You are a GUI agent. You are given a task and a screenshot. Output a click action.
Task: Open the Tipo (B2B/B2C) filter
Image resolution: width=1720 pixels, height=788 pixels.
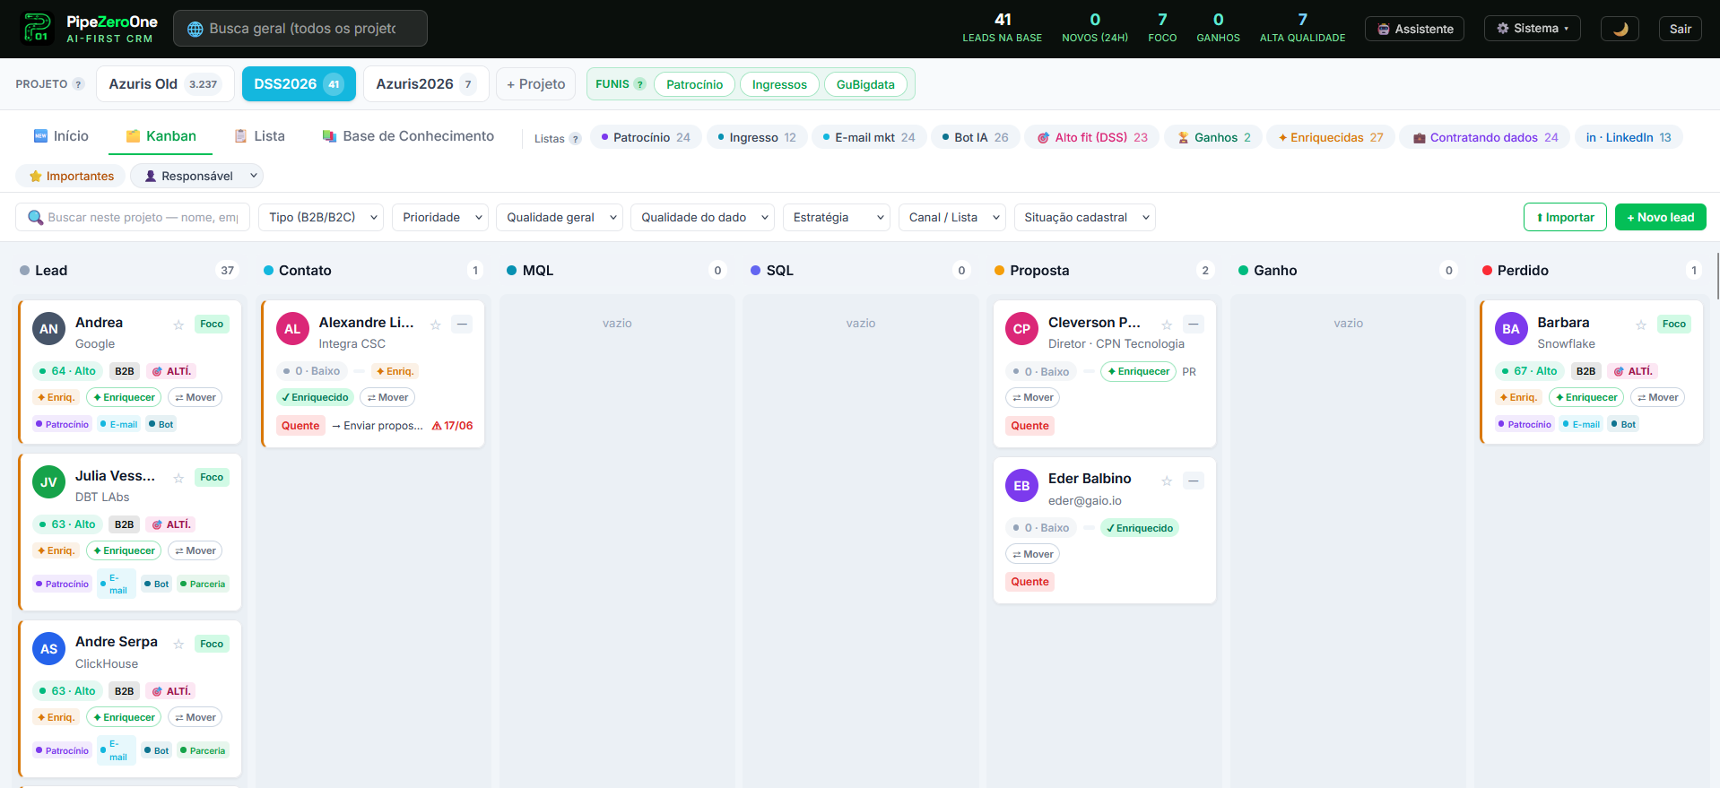pos(321,217)
